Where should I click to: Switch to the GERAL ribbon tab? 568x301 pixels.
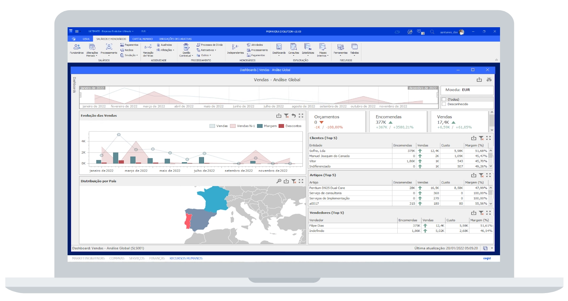(x=86, y=39)
